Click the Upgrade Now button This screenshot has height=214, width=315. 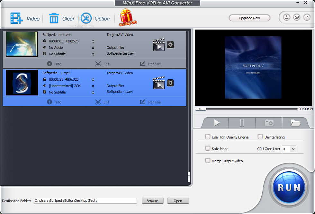[249, 18]
